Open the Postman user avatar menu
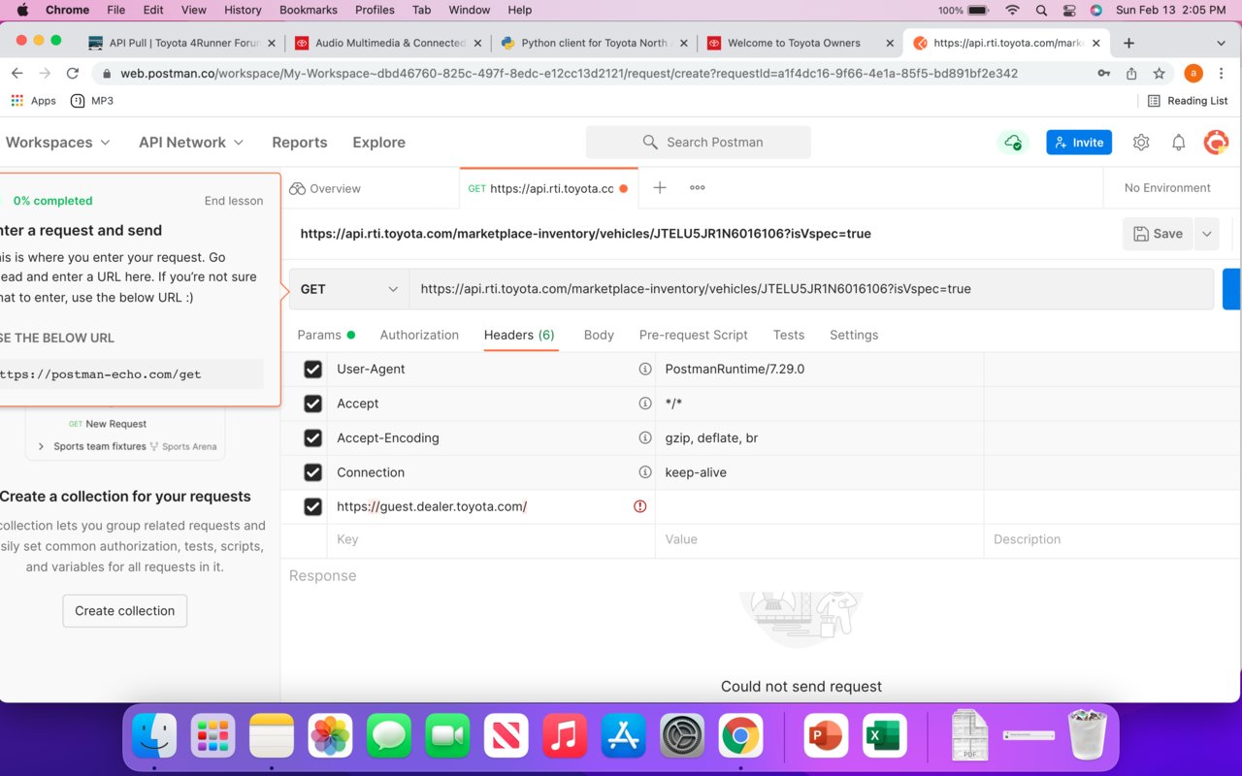 coord(1216,143)
